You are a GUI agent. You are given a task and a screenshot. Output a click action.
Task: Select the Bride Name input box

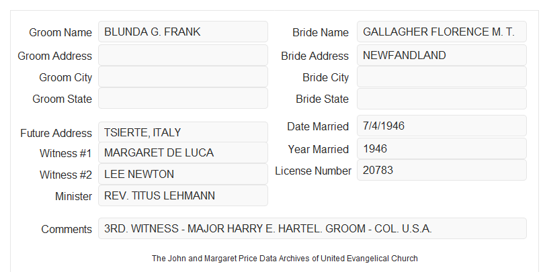point(442,32)
